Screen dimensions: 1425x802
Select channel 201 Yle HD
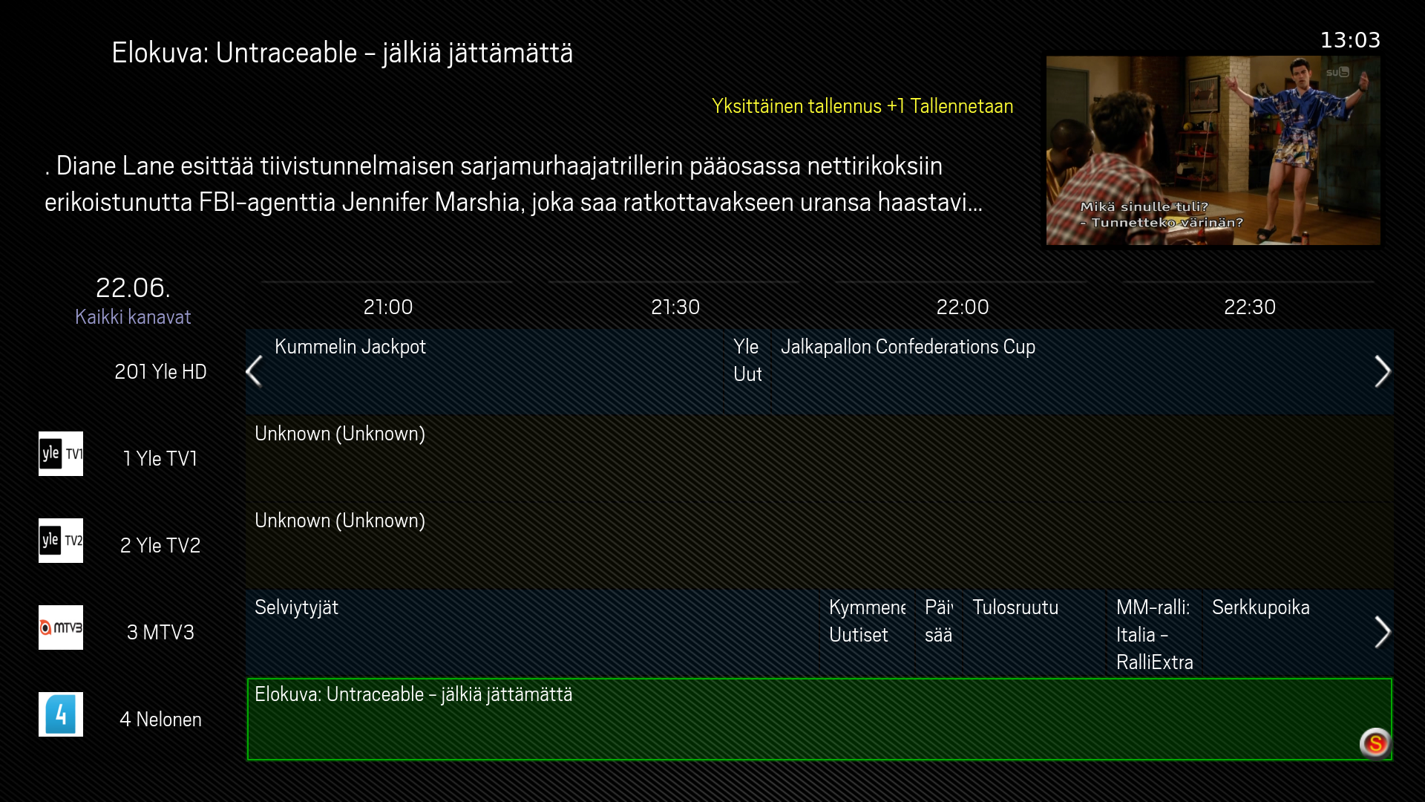click(x=160, y=372)
